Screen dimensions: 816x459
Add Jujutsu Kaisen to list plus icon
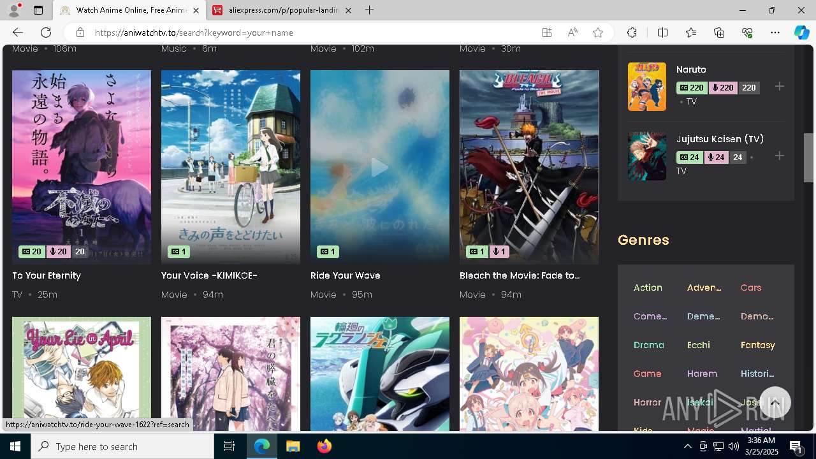coord(780,156)
